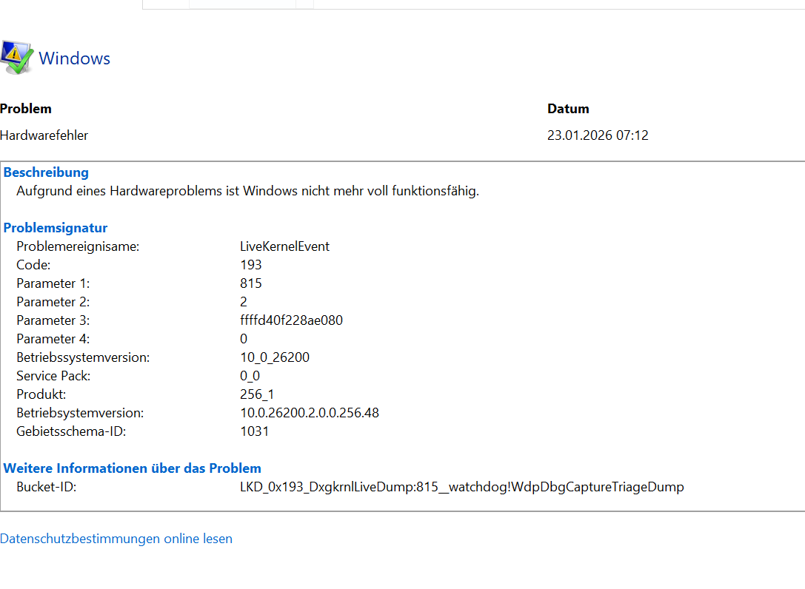Click the 'Parameter 4:' label
This screenshot has width=805, height=589.
click(53, 339)
